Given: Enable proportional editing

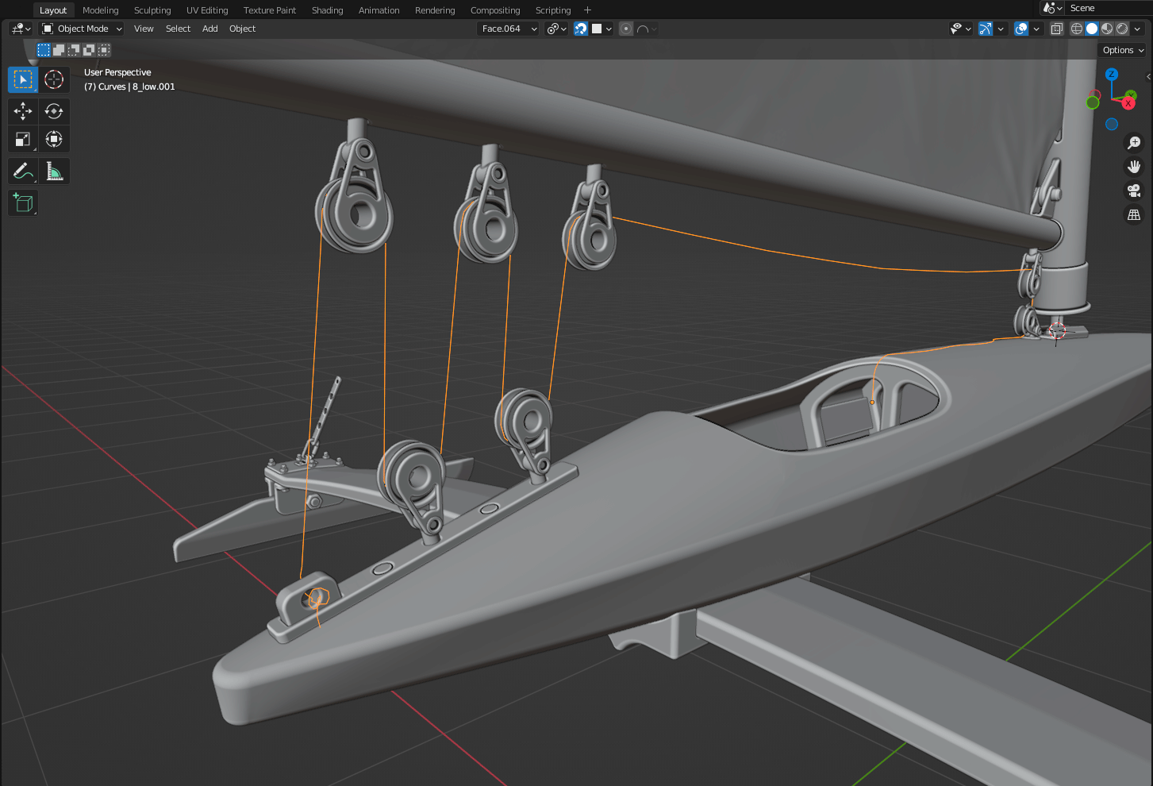Looking at the screenshot, I should point(626,29).
